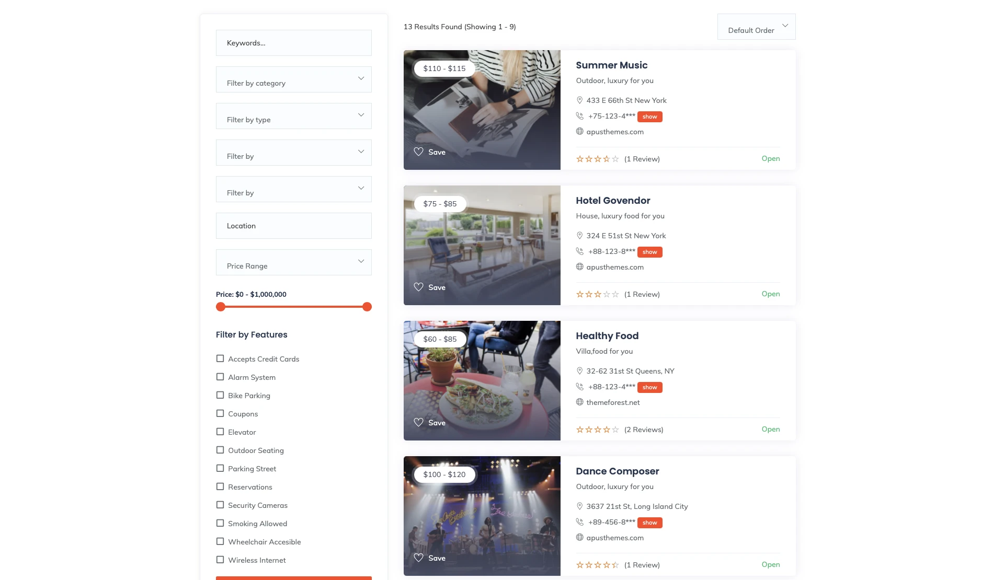Open the Filter by category dropdown
1004x580 pixels.
293,79
